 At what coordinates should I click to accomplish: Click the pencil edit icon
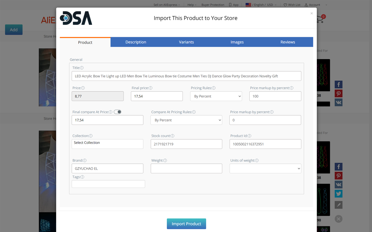(339, 205)
